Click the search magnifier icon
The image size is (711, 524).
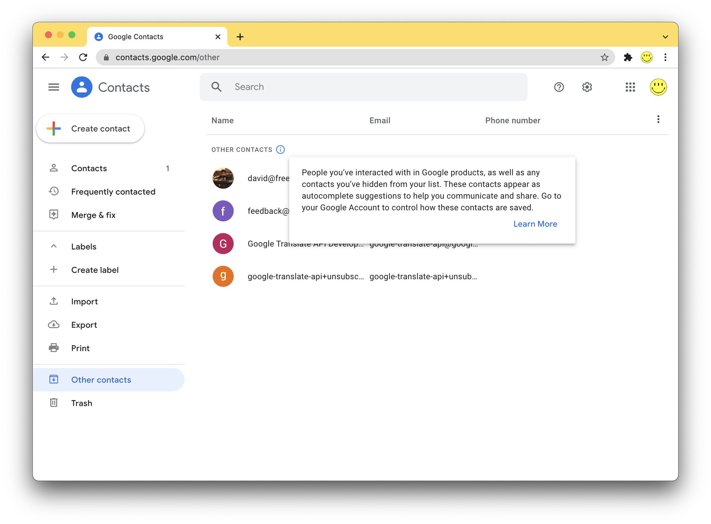[x=216, y=87]
